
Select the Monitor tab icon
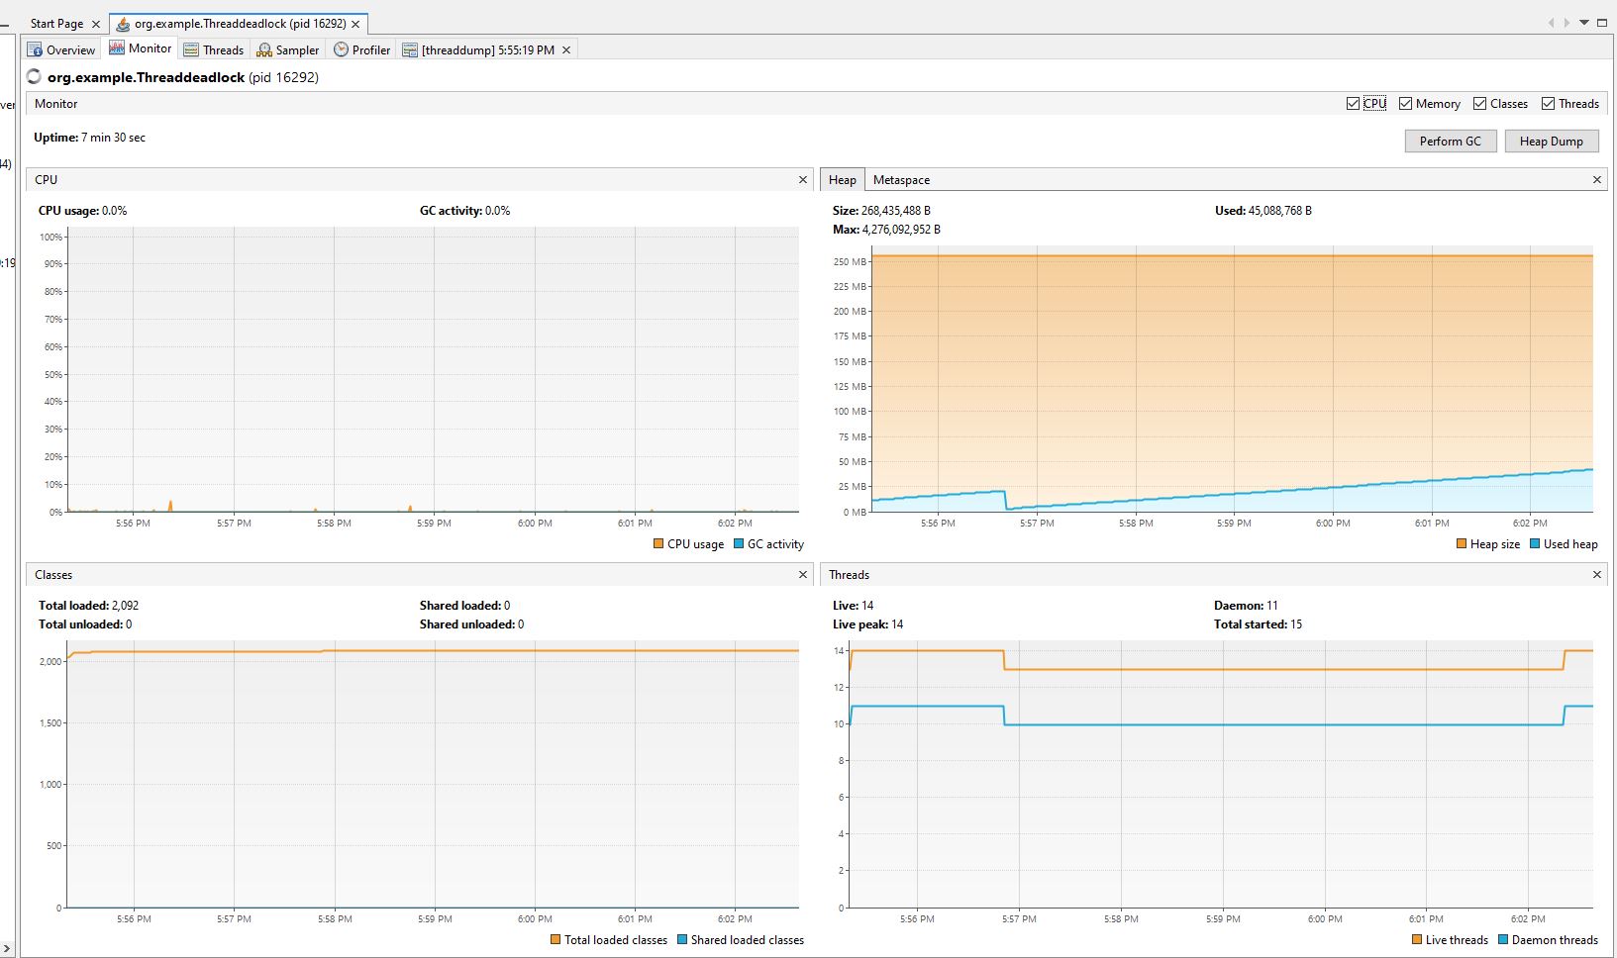pyautogui.click(x=116, y=48)
